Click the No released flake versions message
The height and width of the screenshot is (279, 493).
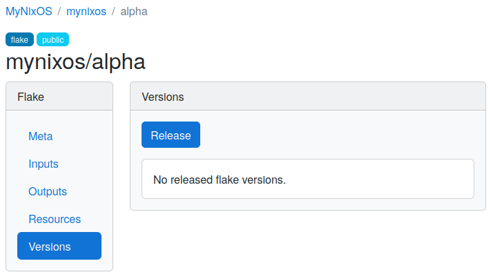pos(220,180)
